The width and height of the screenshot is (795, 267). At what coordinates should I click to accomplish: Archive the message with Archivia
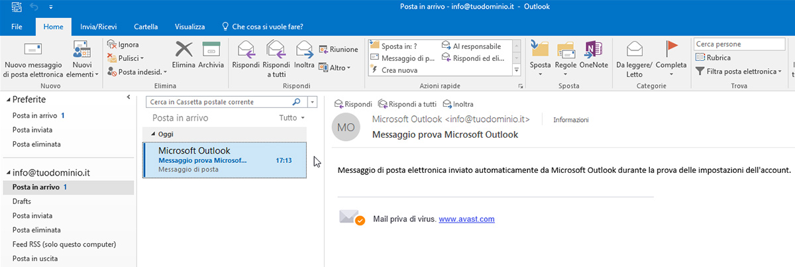tap(211, 55)
